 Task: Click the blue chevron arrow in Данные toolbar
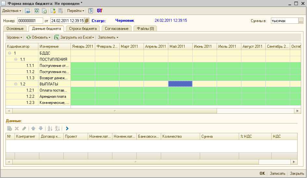coord(67,129)
